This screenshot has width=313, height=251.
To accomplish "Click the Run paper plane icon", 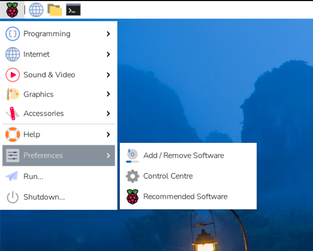I will click(12, 177).
